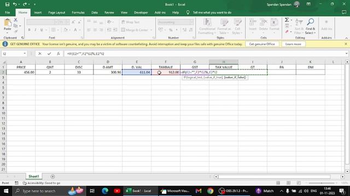Open YouTube icon in taskbar
This screenshot has height=196, width=350.
117,191
